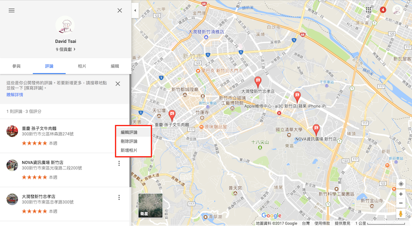Screen dimensions: 412x226
Task: Click the 新竹科學工業園區 map label
Action: point(336,194)
